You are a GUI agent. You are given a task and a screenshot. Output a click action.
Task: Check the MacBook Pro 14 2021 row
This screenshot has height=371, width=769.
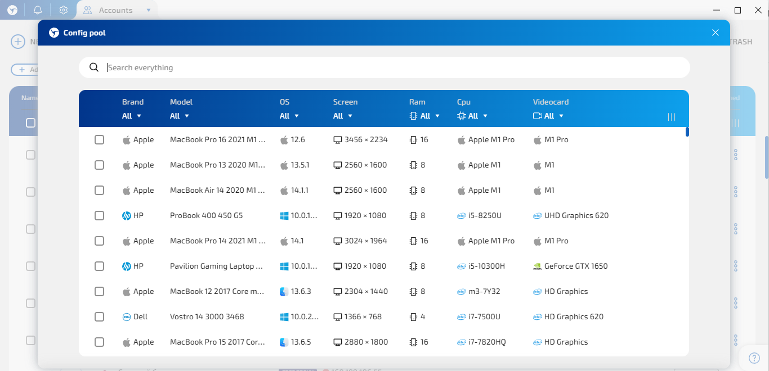[x=99, y=241]
